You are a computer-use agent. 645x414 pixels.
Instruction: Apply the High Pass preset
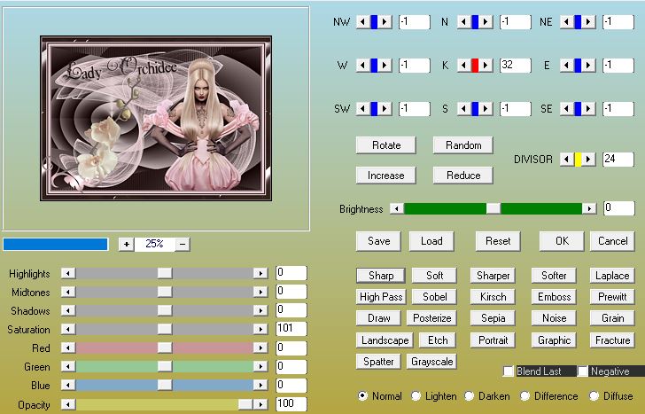click(381, 297)
